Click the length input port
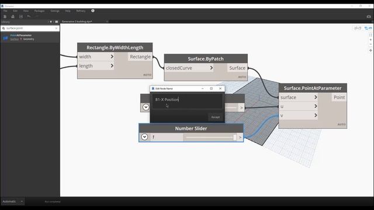 pyautogui.click(x=96, y=66)
